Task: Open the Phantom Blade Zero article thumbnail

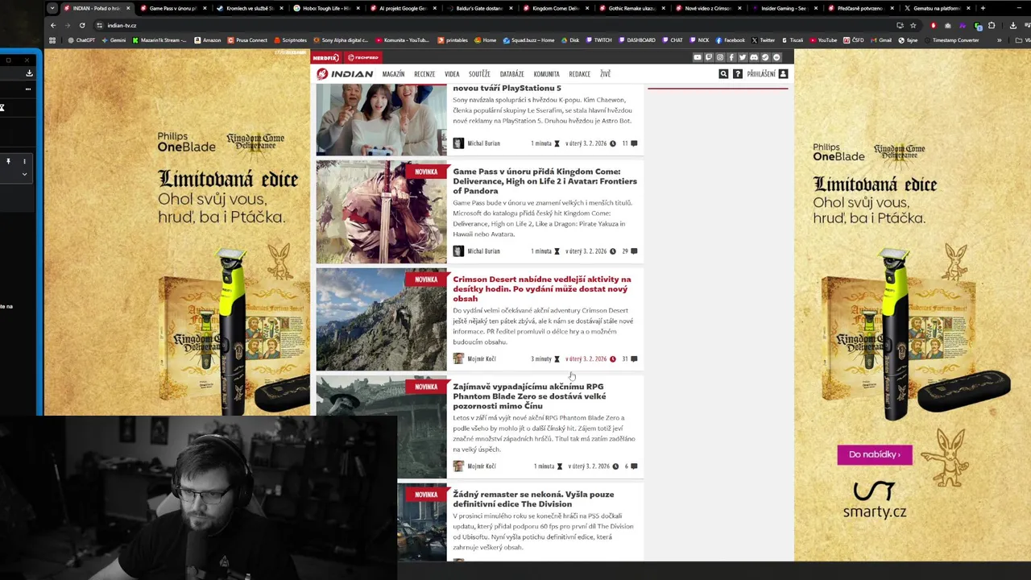Action: [x=381, y=427]
